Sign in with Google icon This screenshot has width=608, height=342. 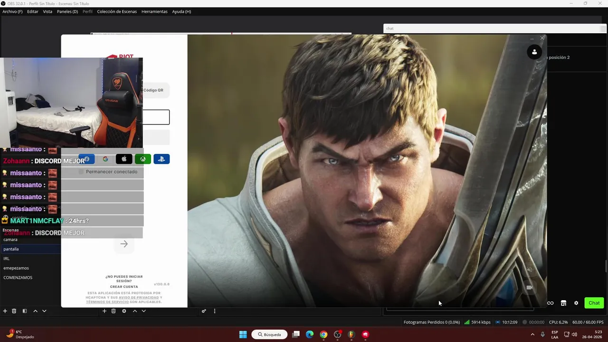pyautogui.click(x=105, y=159)
